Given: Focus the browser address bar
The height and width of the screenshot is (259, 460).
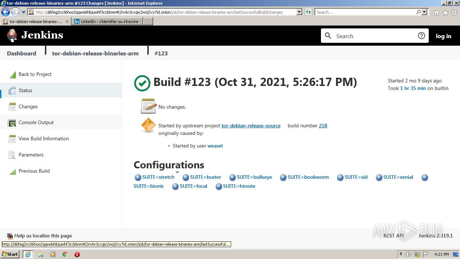Looking at the screenshot, I should pos(165,12).
